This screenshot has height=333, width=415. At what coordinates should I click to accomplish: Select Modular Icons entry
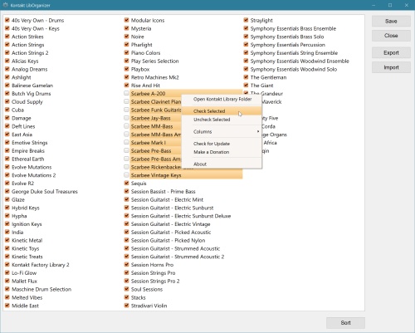coord(148,21)
